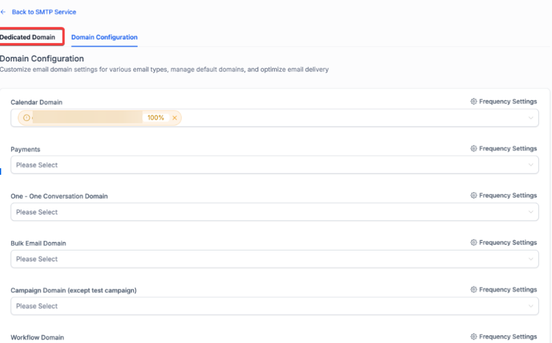
Task: Remove the Calendar Domain tag with X icon
Action: coord(175,118)
